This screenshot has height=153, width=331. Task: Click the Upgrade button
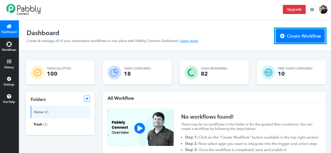(x=294, y=9)
